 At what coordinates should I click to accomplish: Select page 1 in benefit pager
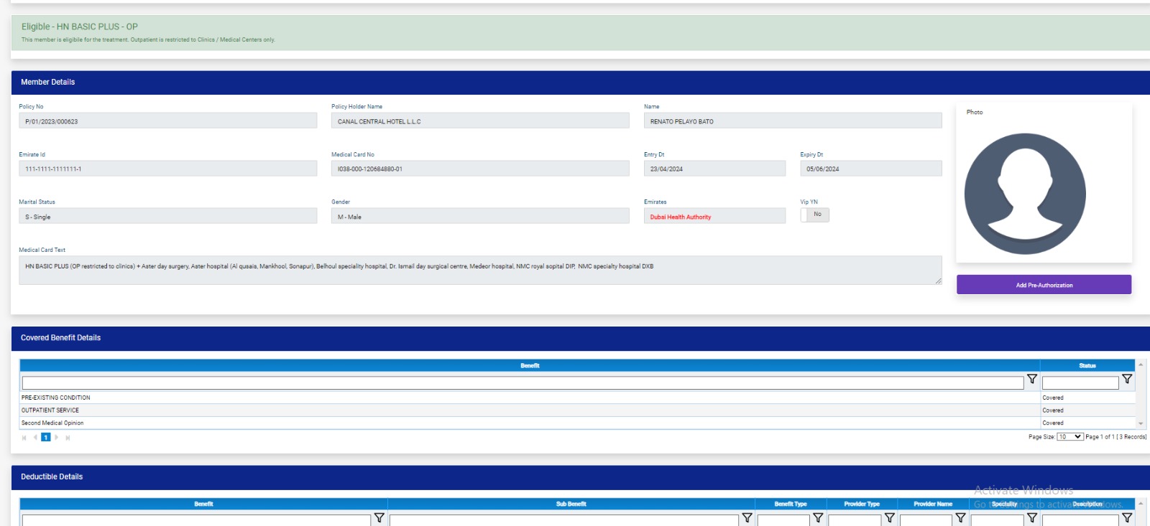pyautogui.click(x=45, y=438)
